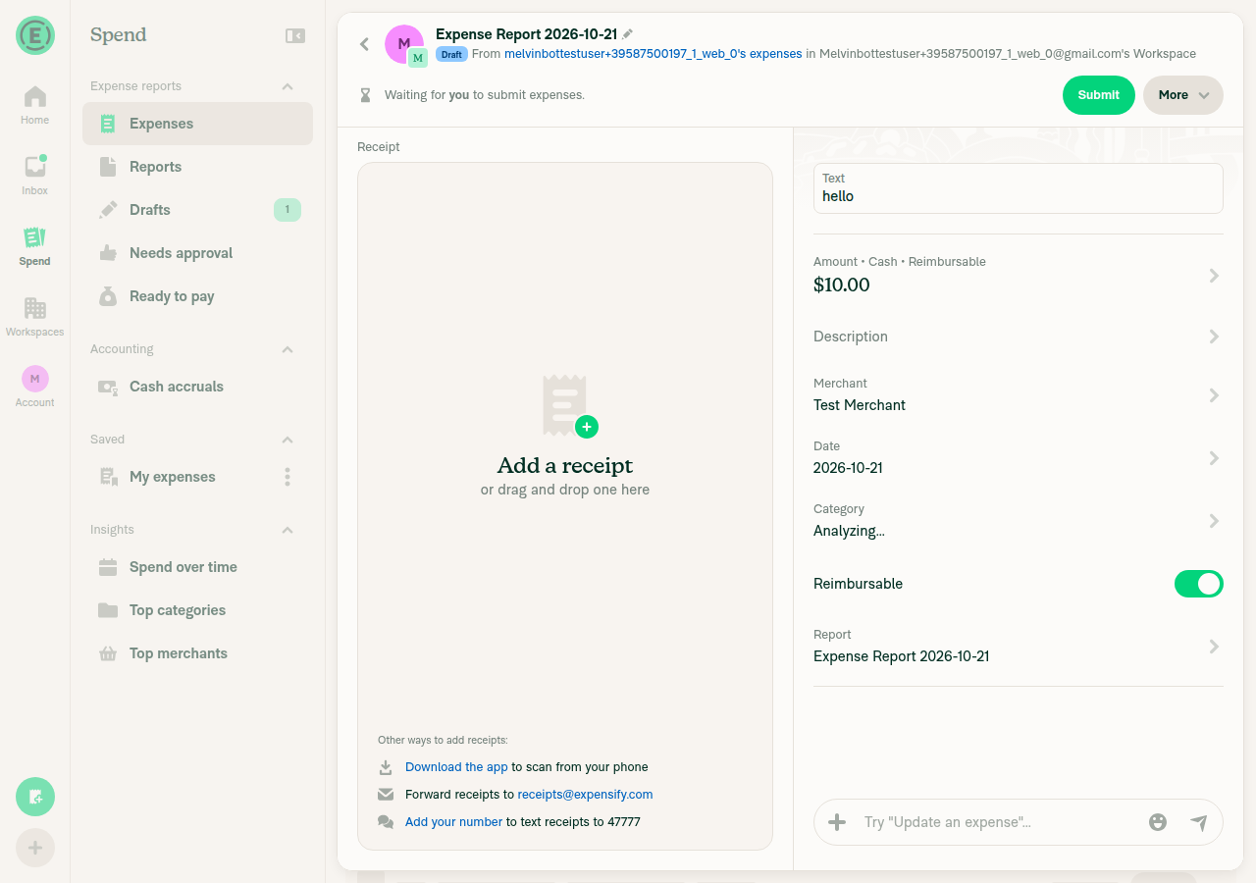Click the Expensify logo icon
Image resolution: width=1256 pixels, height=883 pixels.
click(x=35, y=35)
